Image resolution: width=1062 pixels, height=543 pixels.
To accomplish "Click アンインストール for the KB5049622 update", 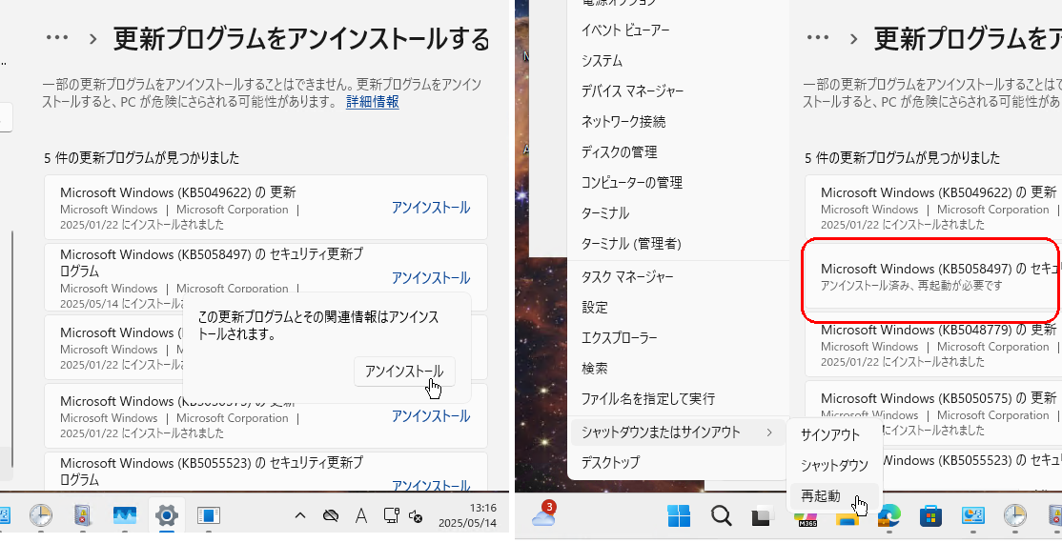I will [431, 207].
